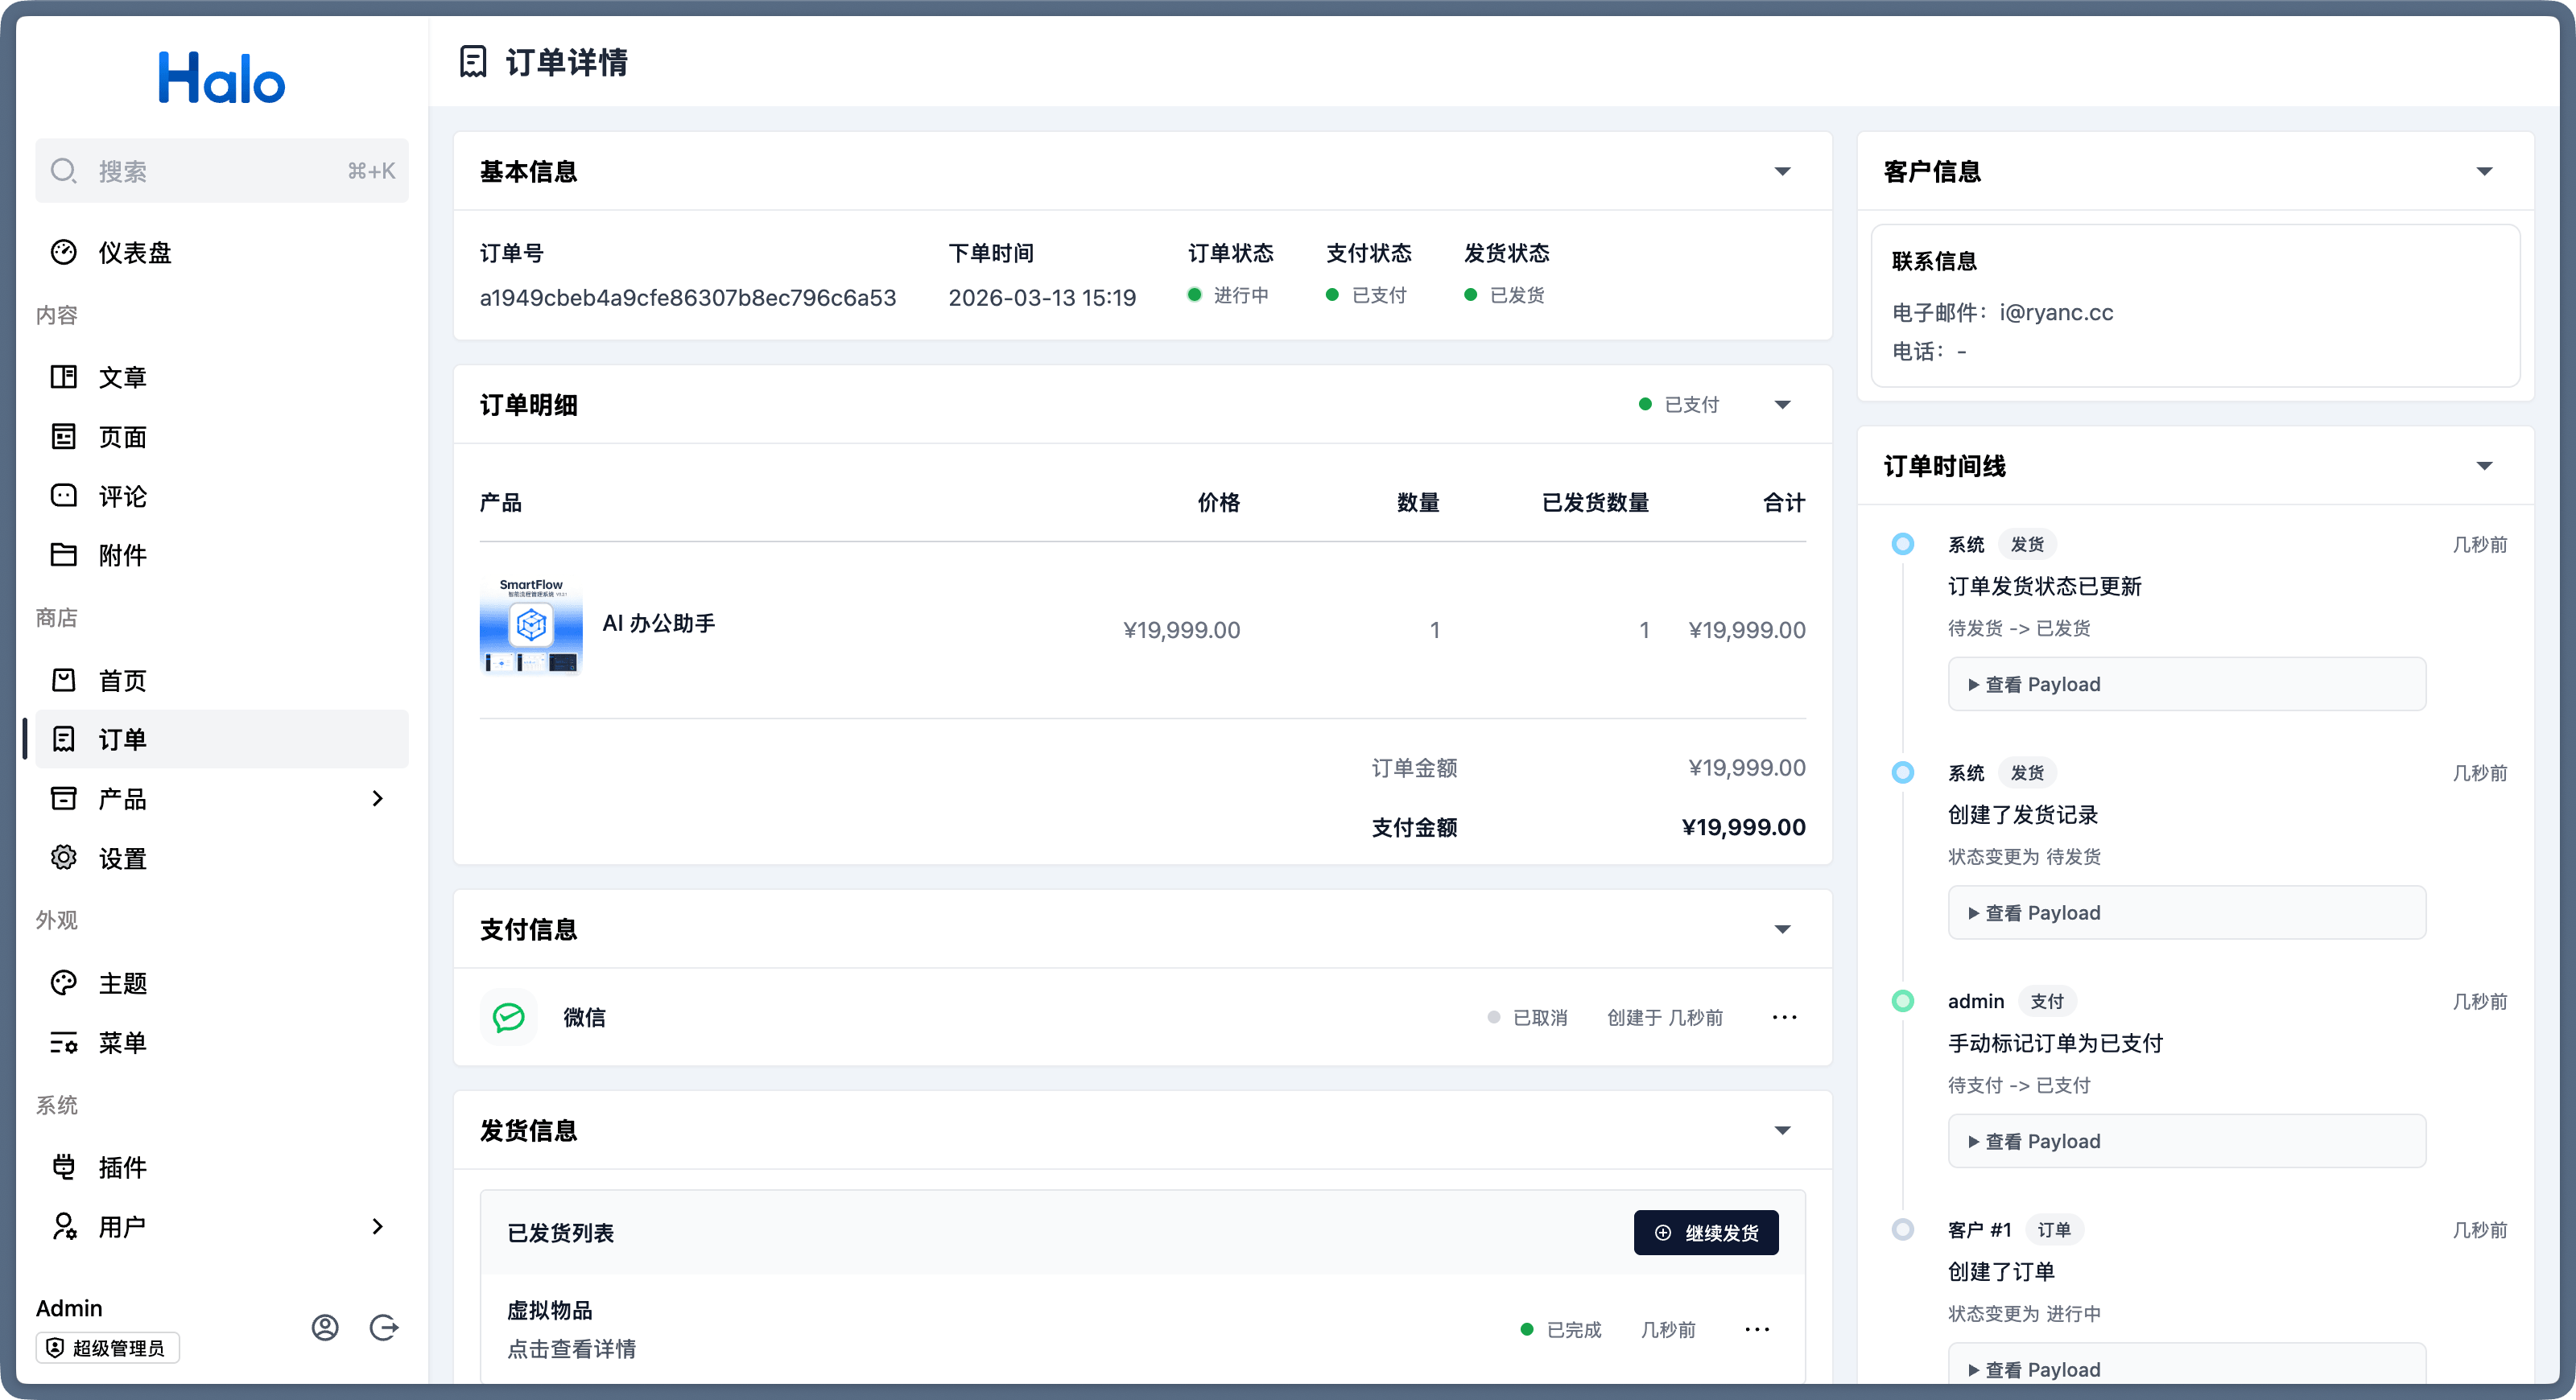Click the 搜索 input field
Screen dimensions: 2576x1400
(x=222, y=171)
